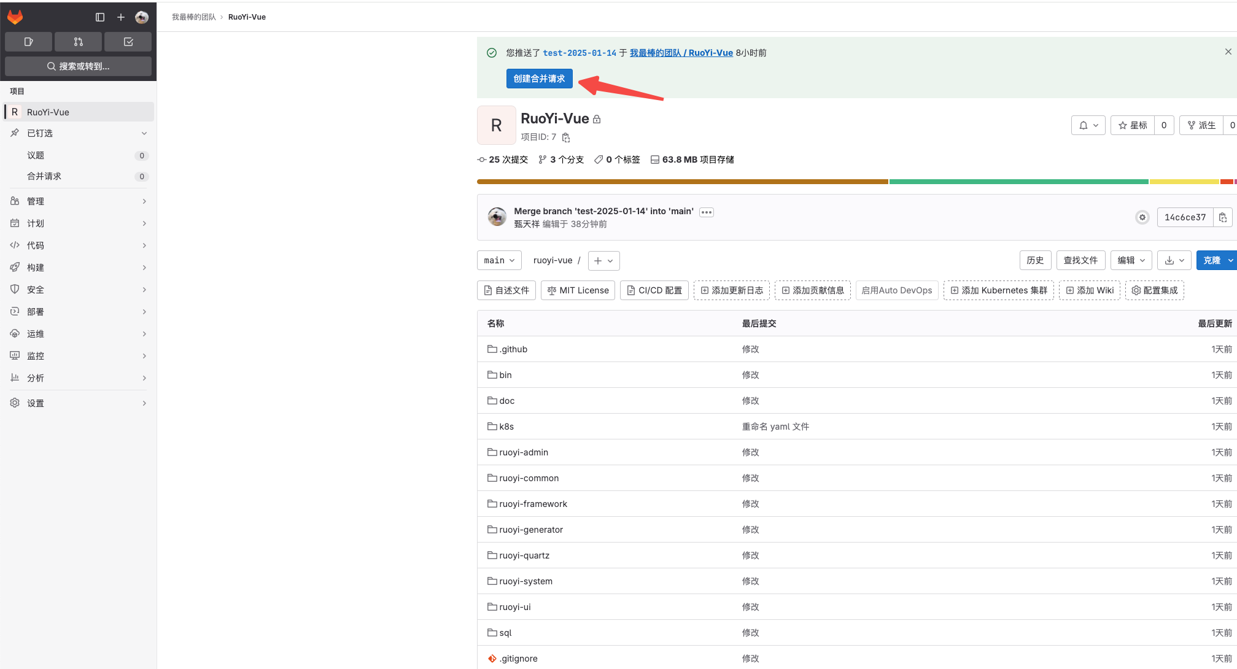Star the project with 星标 button

1133,125
